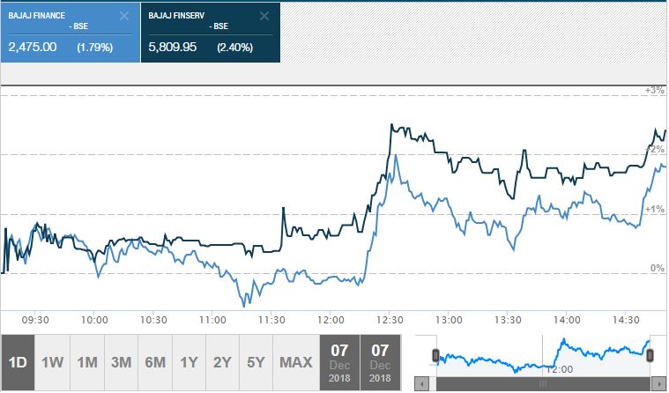Click the +2% y-axis label
This screenshot has height=393, width=669.
(x=655, y=149)
